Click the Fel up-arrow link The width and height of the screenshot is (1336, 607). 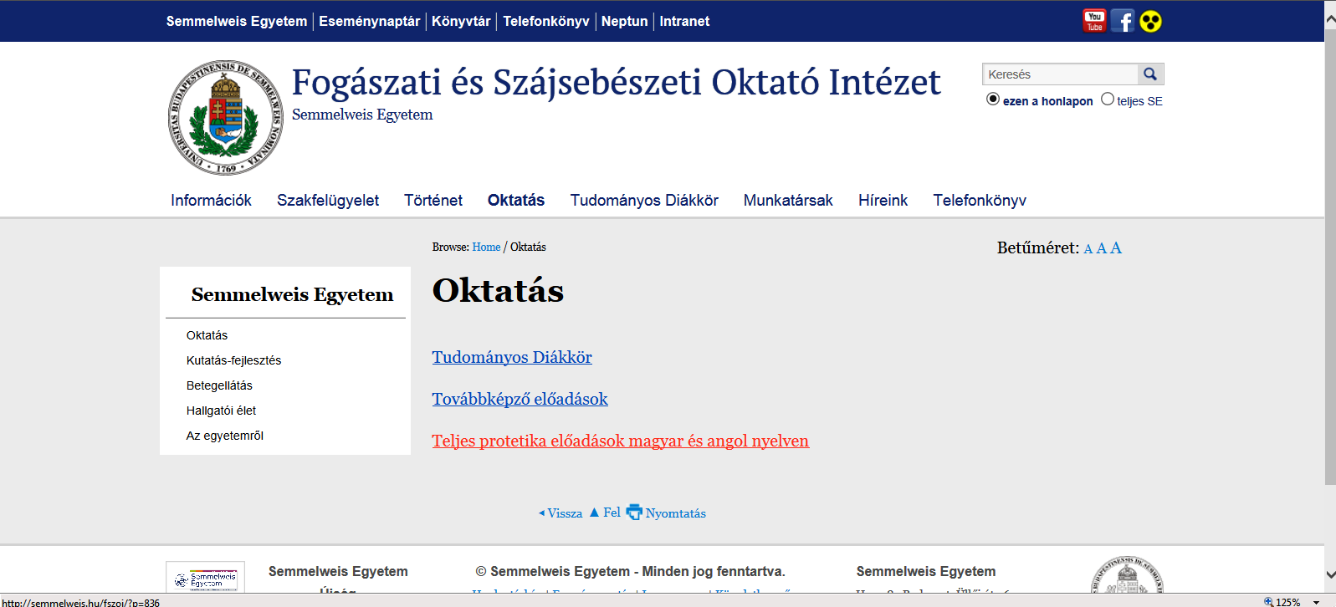605,513
